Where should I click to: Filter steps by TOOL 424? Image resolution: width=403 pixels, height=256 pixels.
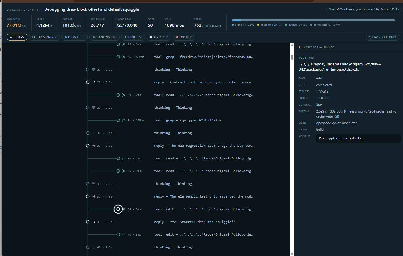[x=133, y=37]
